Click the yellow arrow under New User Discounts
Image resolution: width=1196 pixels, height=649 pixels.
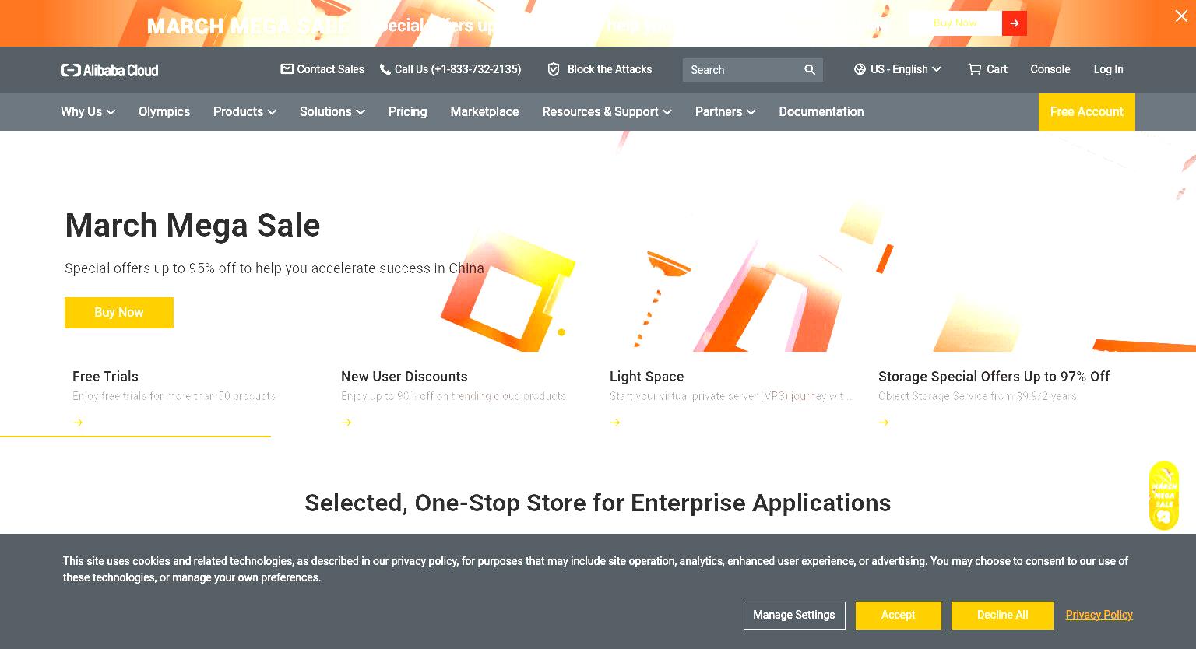click(x=346, y=423)
